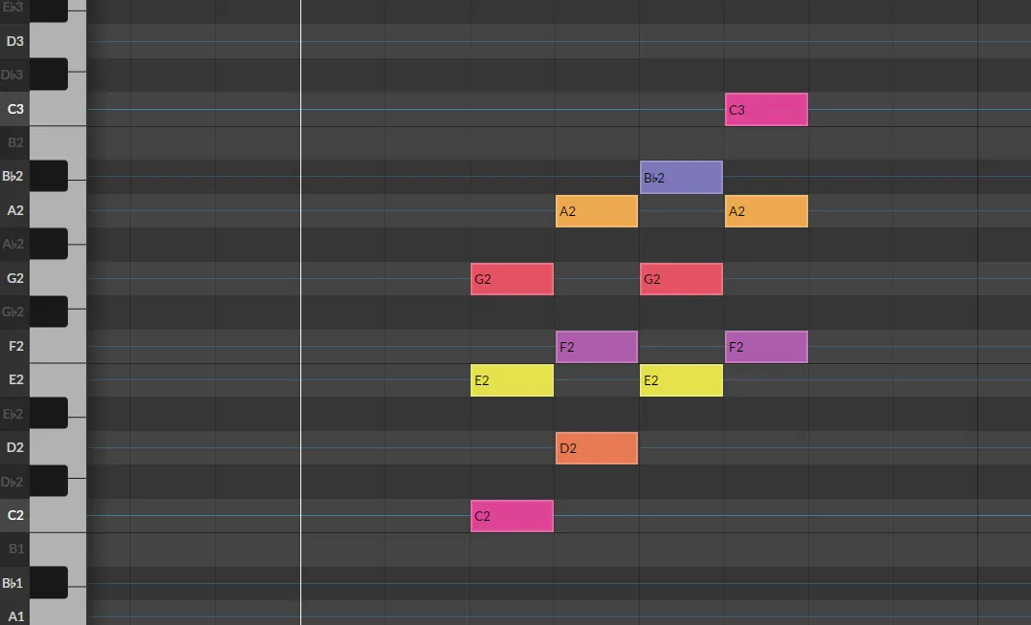Select the second yellow E2 note block
Screen dimensions: 1031x625
pos(681,380)
